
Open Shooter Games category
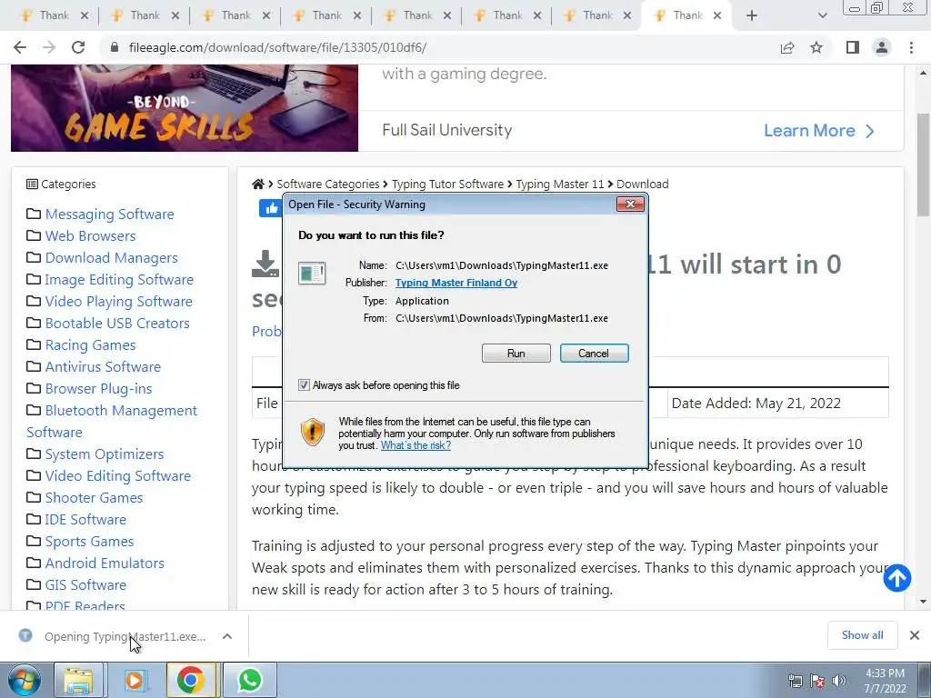click(94, 498)
